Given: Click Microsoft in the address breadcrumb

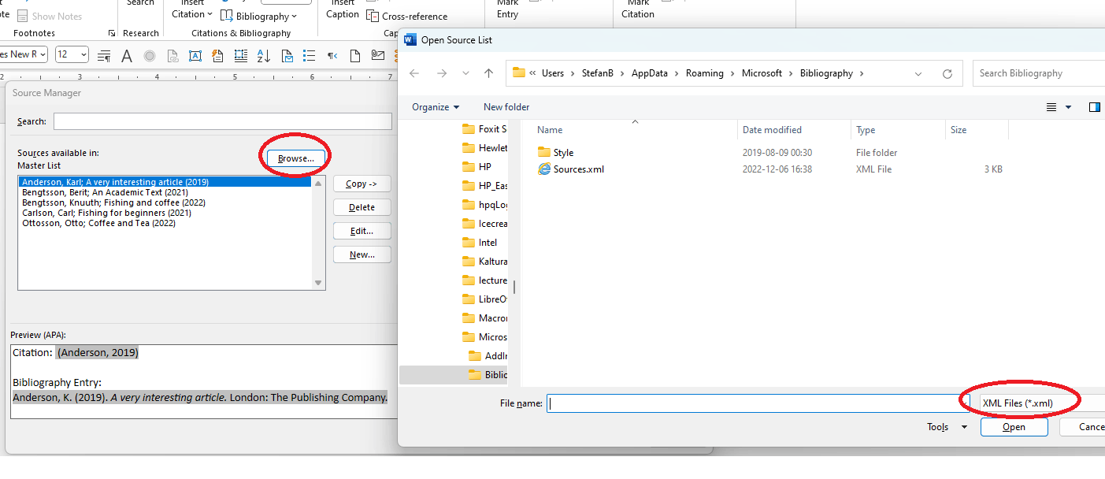Looking at the screenshot, I should tap(762, 73).
